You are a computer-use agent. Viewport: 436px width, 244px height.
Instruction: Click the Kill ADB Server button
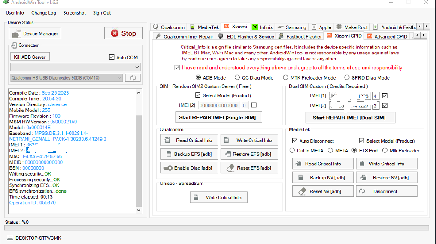(x=30, y=57)
